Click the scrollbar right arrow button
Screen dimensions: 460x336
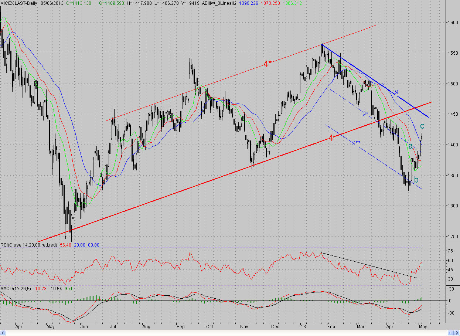(x=457, y=333)
